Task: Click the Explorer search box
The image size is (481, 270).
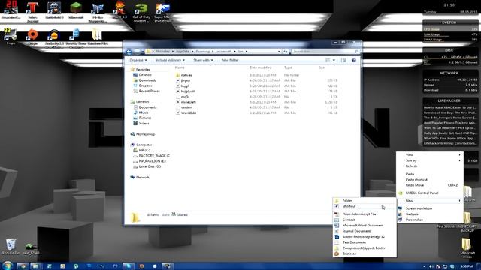Action: coord(325,52)
